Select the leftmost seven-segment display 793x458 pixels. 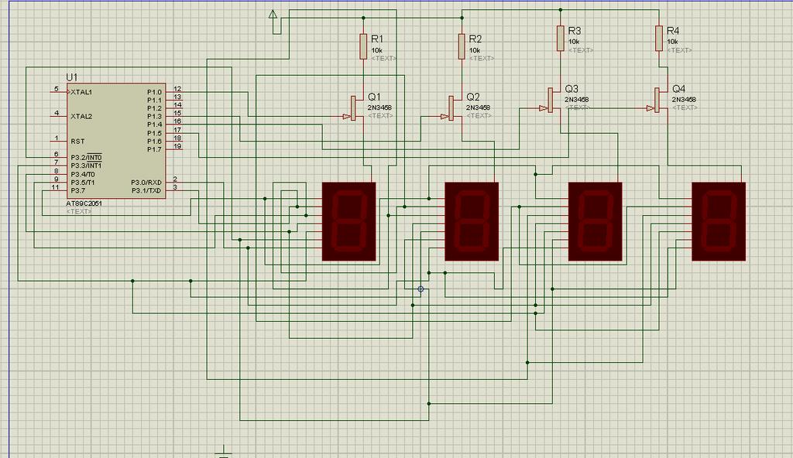349,222
